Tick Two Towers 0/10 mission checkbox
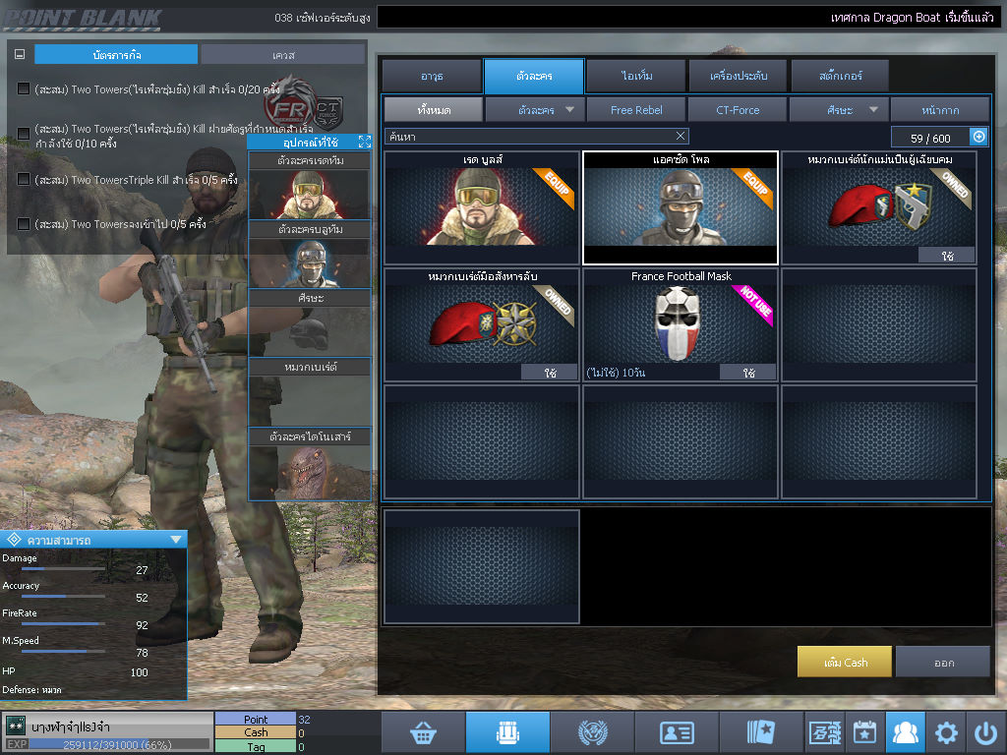Viewport: 1007px width, 755px height. click(24, 134)
